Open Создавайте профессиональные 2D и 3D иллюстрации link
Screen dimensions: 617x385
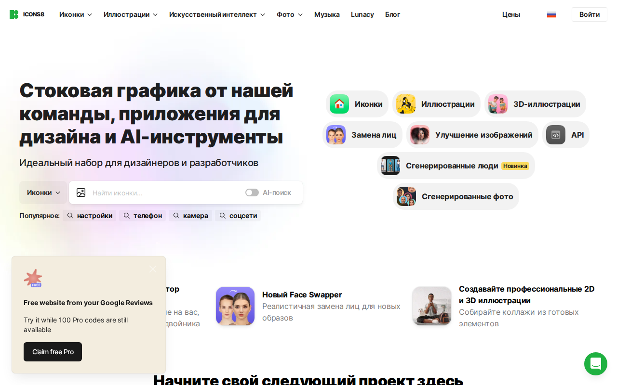(527, 295)
